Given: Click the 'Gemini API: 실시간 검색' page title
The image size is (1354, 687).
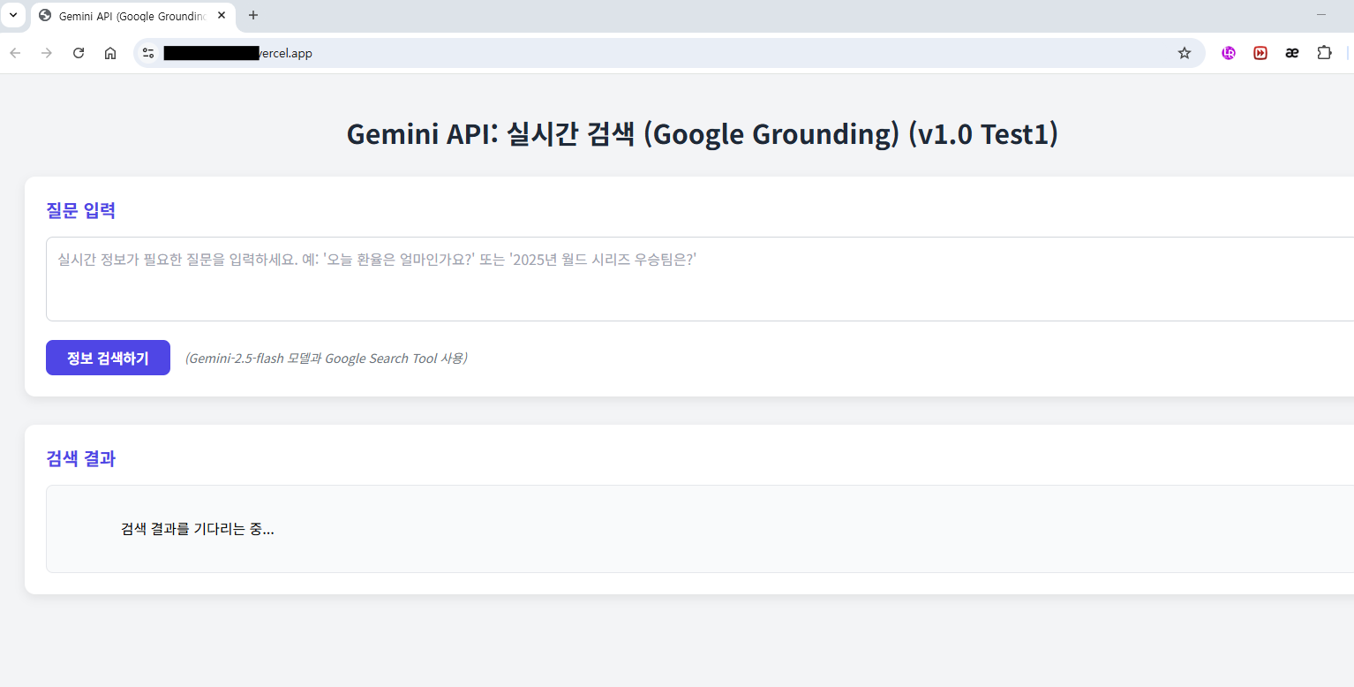Looking at the screenshot, I should point(702,134).
